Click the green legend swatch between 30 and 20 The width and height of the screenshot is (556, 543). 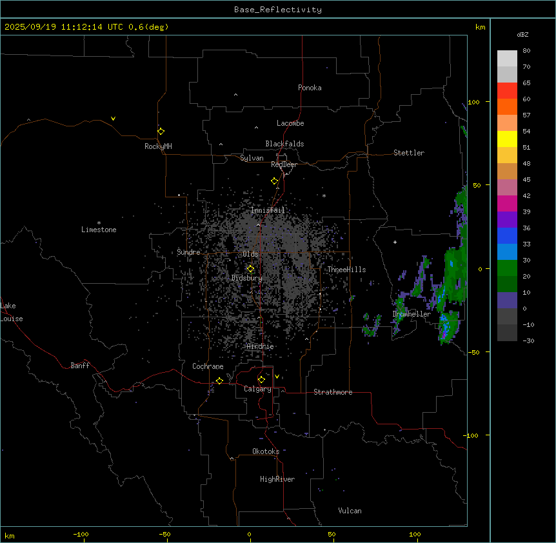(507, 268)
